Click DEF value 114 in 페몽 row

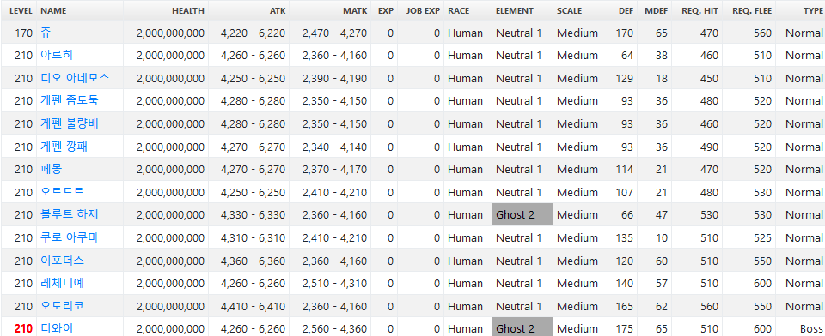pos(625,169)
